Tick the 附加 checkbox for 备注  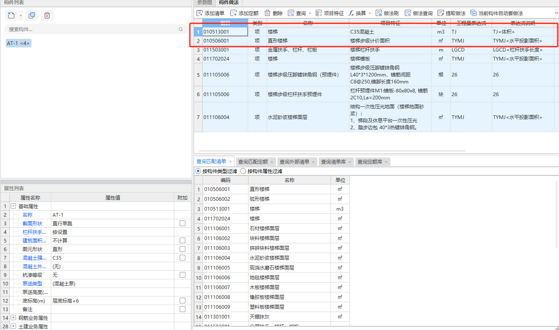[x=183, y=309]
